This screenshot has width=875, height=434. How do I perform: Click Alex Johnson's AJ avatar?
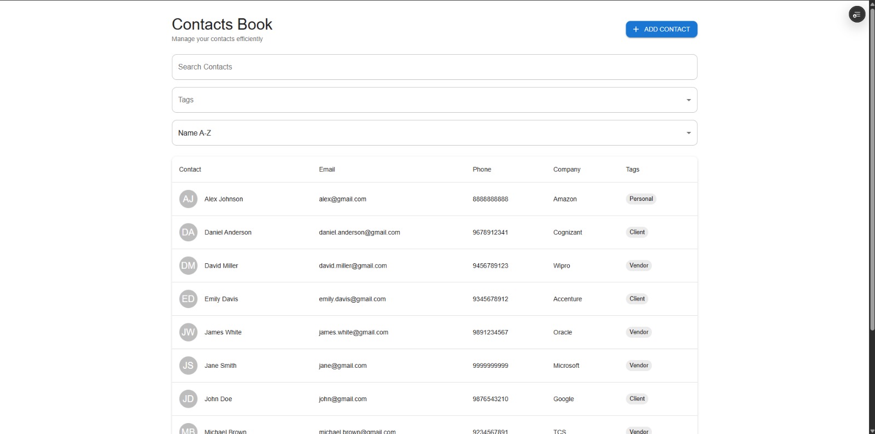click(188, 199)
